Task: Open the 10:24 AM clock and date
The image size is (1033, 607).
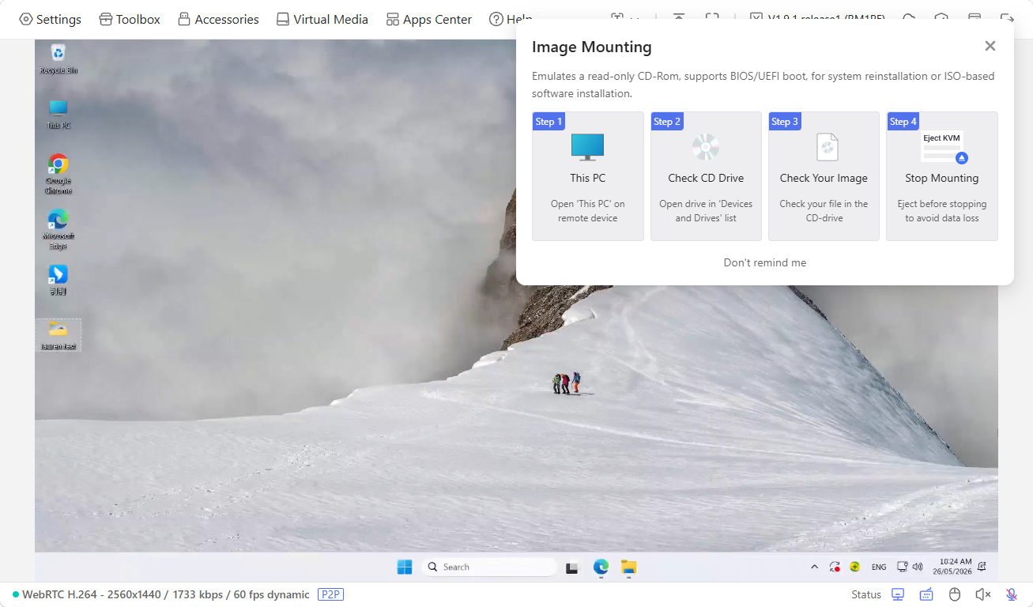Action: (x=952, y=567)
